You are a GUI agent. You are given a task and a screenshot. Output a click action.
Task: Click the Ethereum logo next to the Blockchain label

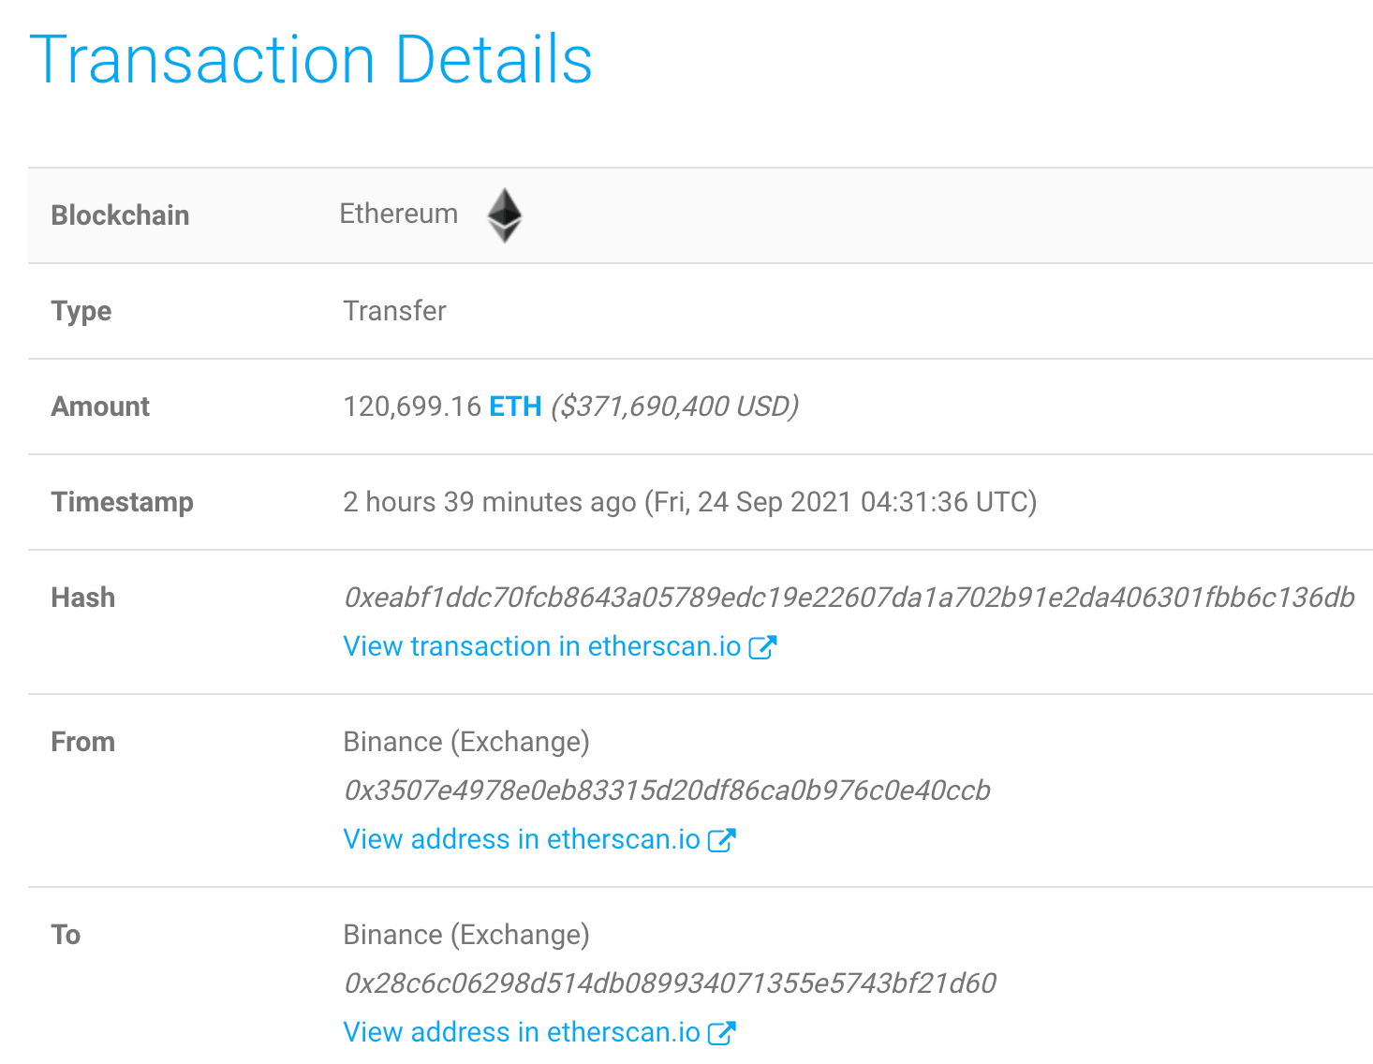pos(504,215)
